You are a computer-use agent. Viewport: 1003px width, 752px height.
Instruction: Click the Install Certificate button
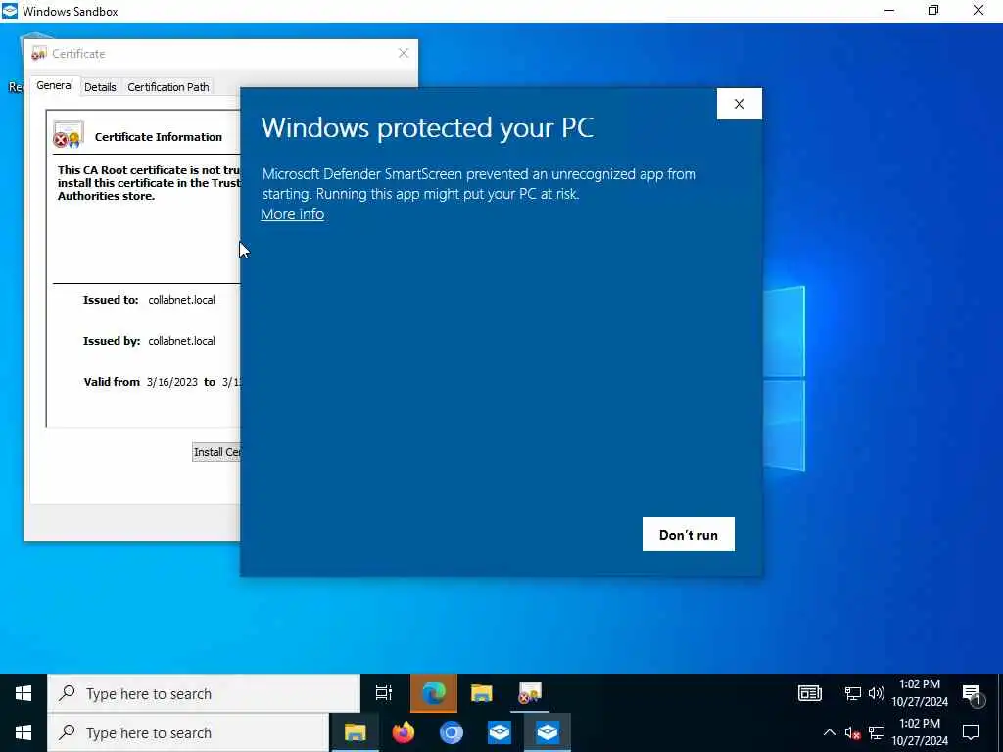tap(216, 452)
